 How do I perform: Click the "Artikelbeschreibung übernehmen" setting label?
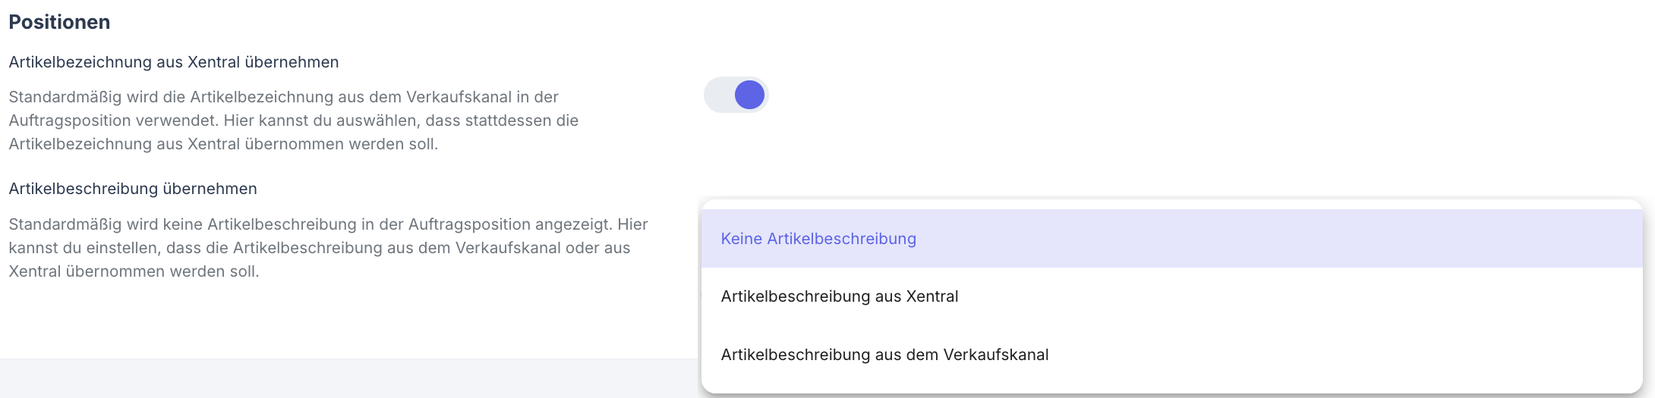tap(133, 189)
